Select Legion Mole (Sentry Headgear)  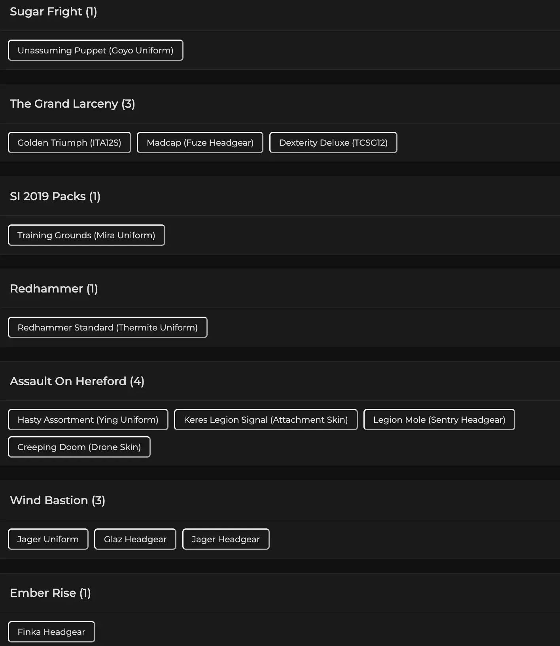439,420
